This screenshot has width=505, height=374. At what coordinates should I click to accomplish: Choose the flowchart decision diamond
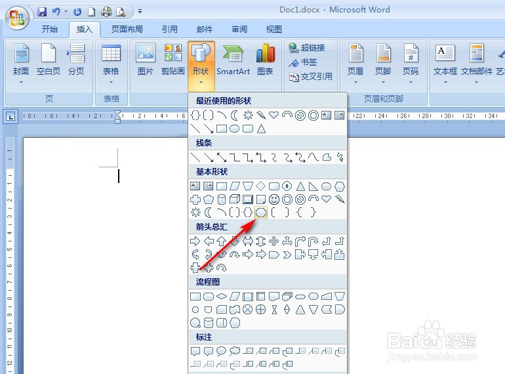tap(222, 296)
